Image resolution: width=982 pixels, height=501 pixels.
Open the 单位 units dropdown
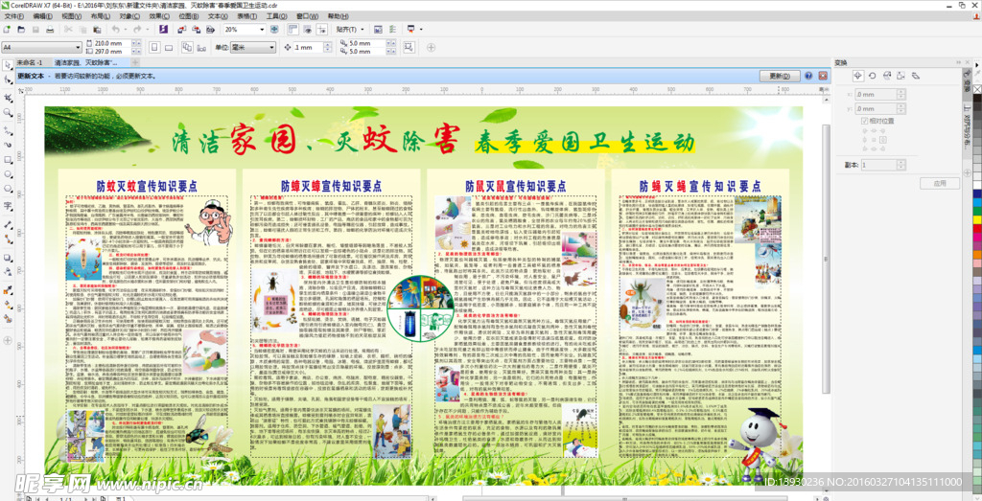click(x=271, y=47)
